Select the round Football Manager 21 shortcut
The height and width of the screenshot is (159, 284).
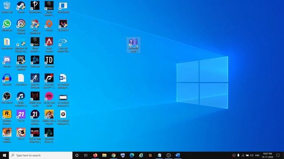pyautogui.click(x=35, y=117)
